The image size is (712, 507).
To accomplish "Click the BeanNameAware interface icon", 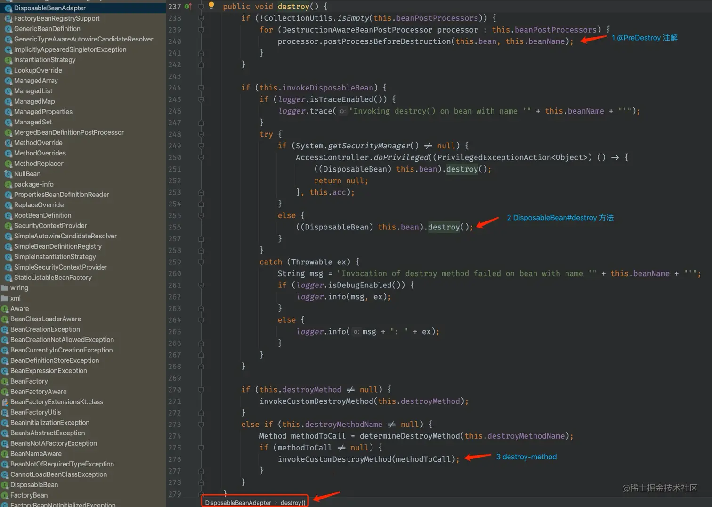I will [x=5, y=454].
